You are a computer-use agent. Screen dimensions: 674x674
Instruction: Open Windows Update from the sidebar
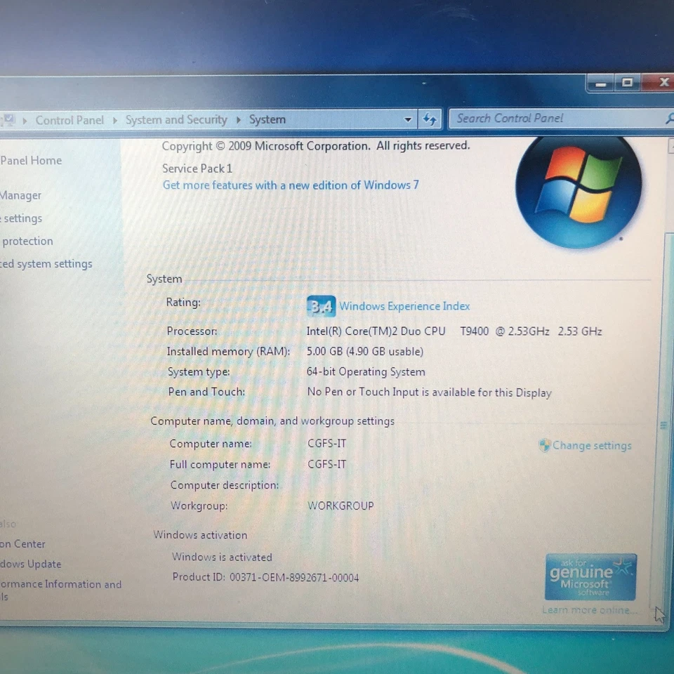tap(31, 564)
